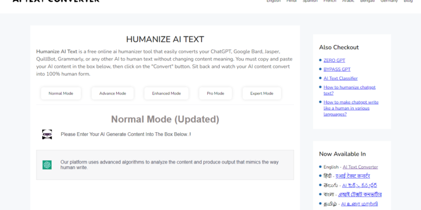Click the 'HUMANIZE AI TEXT' heading
The image size is (421, 210).
[165, 39]
